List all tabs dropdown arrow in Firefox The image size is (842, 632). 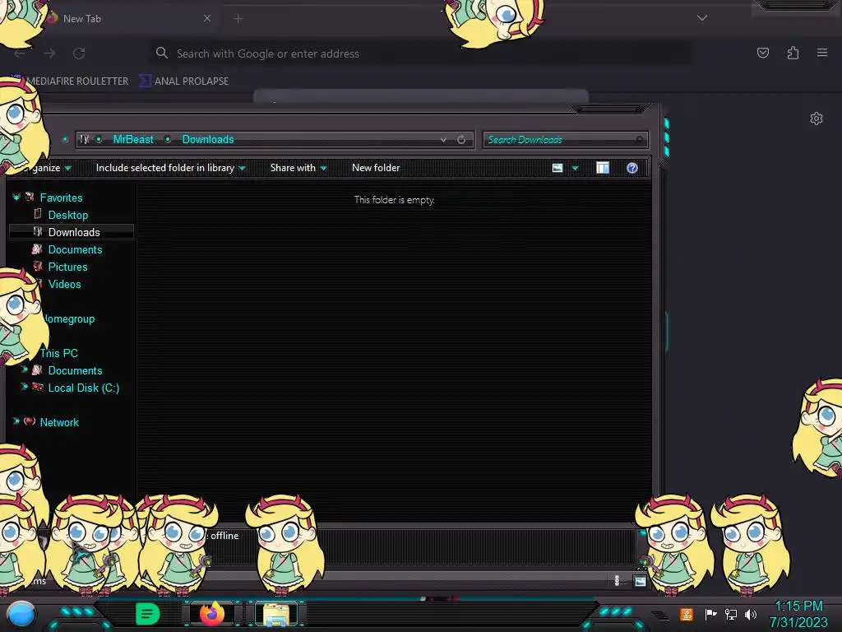(702, 18)
